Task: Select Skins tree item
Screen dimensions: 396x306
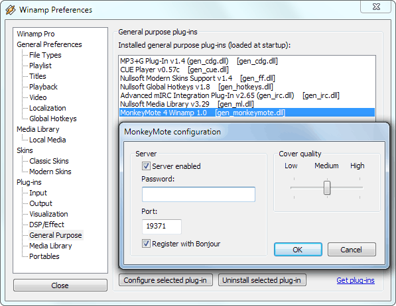Action: tap(25, 150)
